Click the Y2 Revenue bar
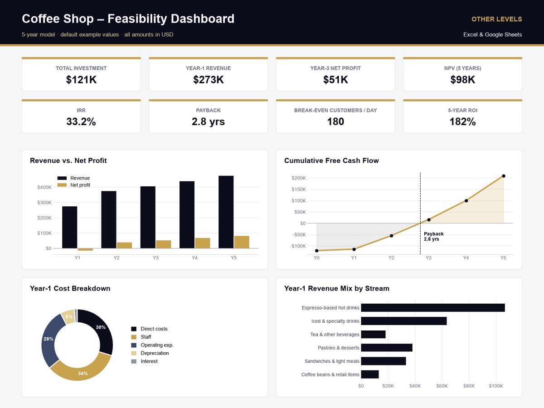The height and width of the screenshot is (408, 544). pyautogui.click(x=109, y=220)
